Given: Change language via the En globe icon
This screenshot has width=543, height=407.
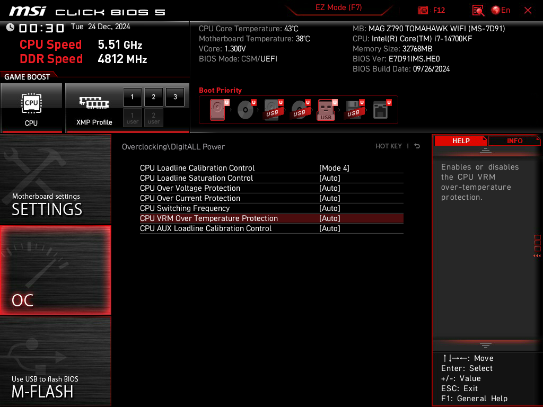Looking at the screenshot, I should 501,11.
